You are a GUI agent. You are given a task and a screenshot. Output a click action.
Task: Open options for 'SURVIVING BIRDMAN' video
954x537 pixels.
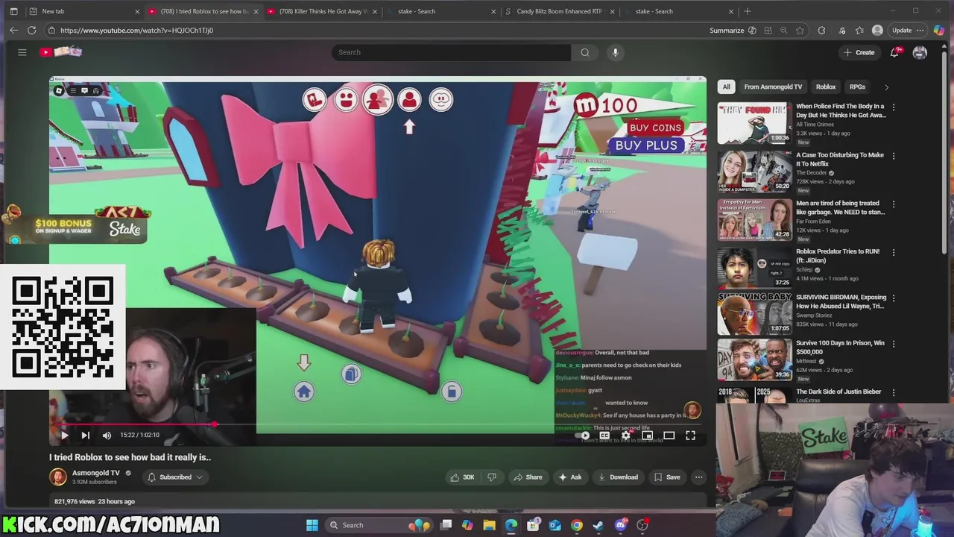894,298
